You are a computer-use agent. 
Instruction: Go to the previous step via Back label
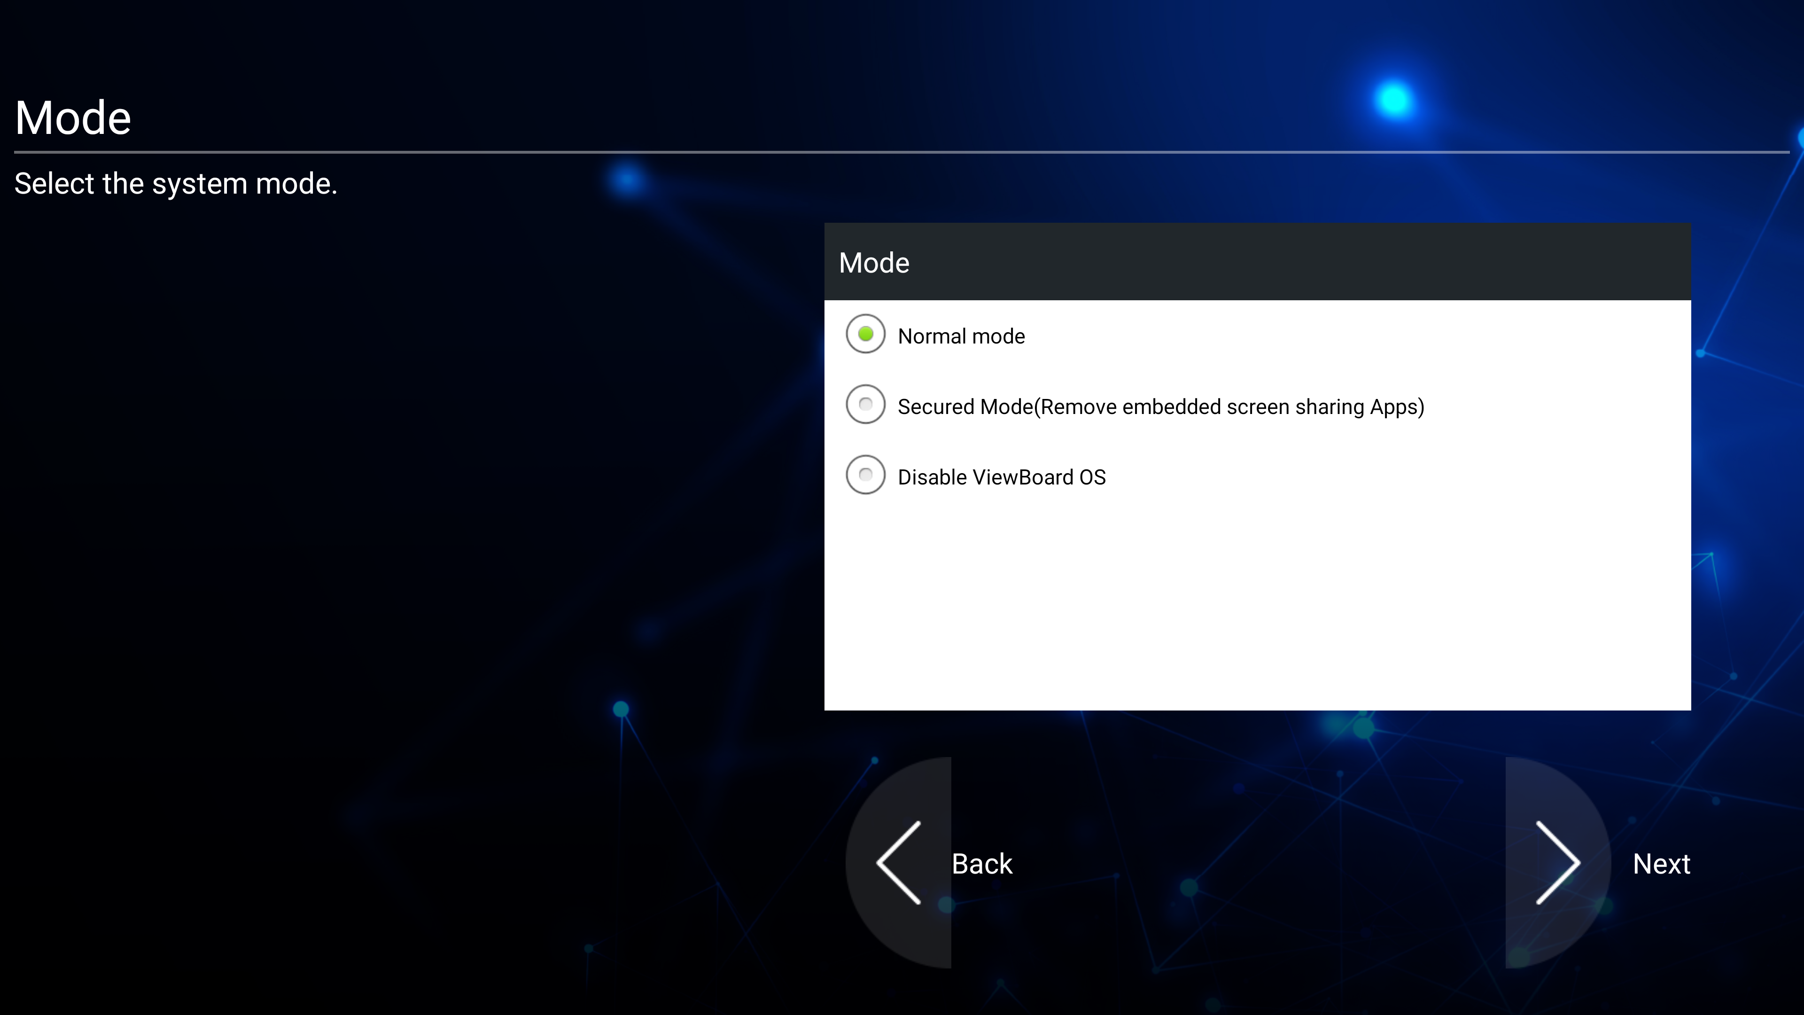pyautogui.click(x=982, y=864)
